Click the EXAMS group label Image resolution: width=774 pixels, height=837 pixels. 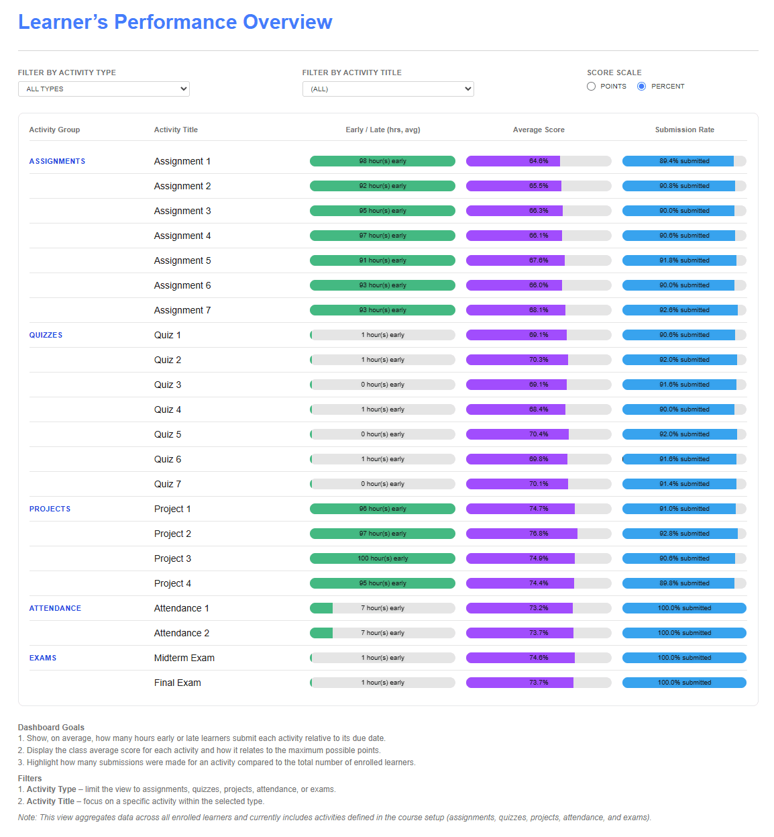43,658
